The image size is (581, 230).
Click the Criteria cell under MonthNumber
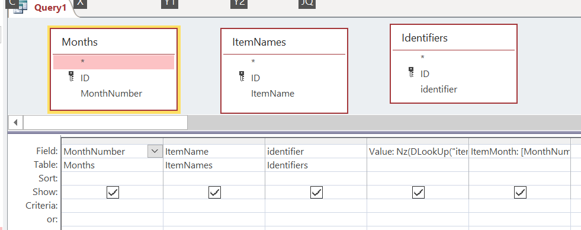(113, 206)
